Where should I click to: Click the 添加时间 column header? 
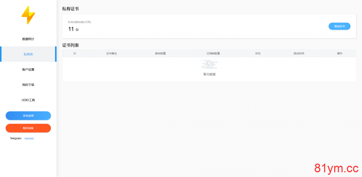coord(299,53)
